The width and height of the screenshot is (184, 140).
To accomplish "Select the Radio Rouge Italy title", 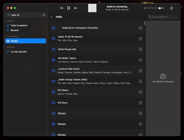I will (x=67, y=49).
